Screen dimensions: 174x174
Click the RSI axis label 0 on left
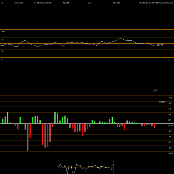click(x=2, y=60)
